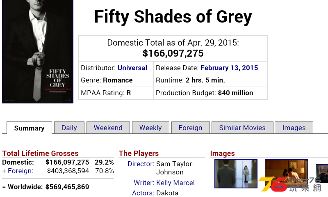This screenshot has width=328, height=197.
Task: Open the Similar Movies tab
Action: click(242, 128)
